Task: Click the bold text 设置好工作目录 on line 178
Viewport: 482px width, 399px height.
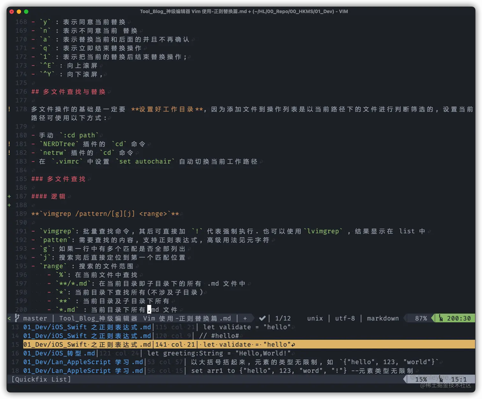Action: click(x=167, y=109)
